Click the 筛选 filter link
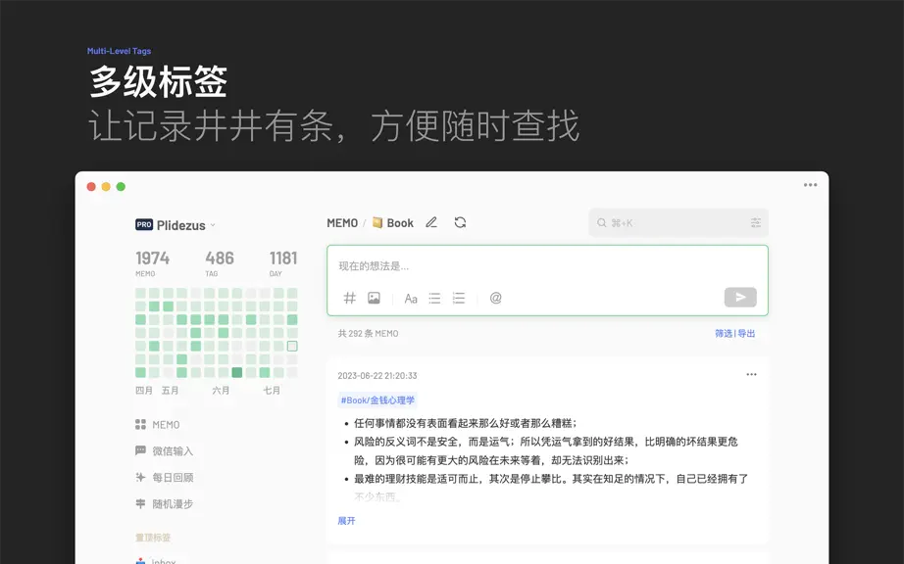The width and height of the screenshot is (904, 564). (724, 333)
